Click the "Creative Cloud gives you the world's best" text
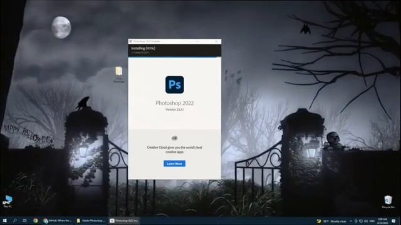The width and height of the screenshot is (401, 225). (x=174, y=147)
